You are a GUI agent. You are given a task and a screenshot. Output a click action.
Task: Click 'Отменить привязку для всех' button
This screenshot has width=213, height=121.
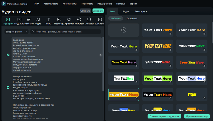point(164,116)
